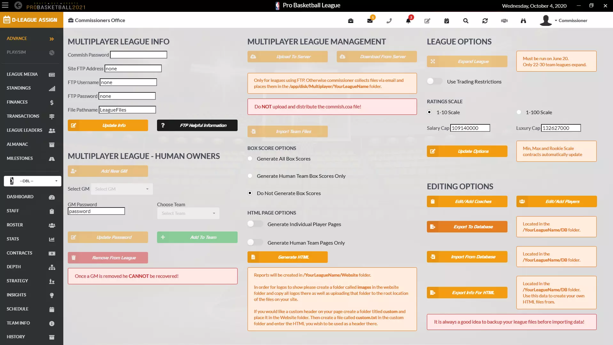Click the Team Info circle icon

pyautogui.click(x=52, y=324)
